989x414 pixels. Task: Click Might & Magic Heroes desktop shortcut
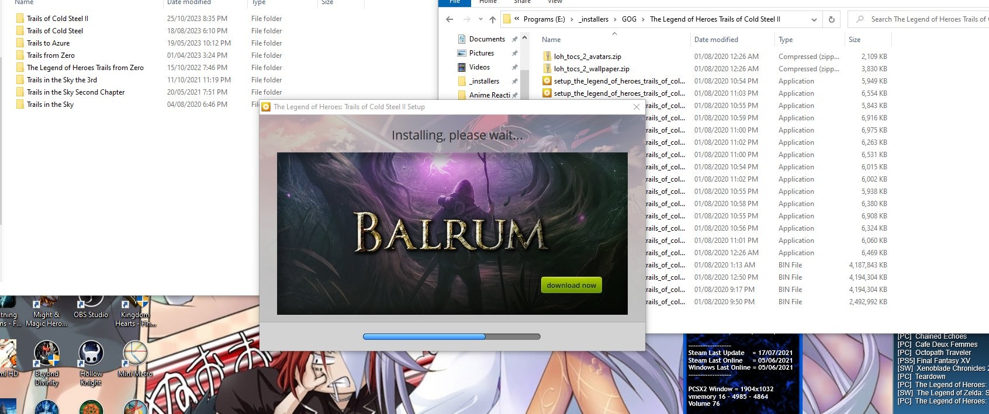click(x=46, y=312)
